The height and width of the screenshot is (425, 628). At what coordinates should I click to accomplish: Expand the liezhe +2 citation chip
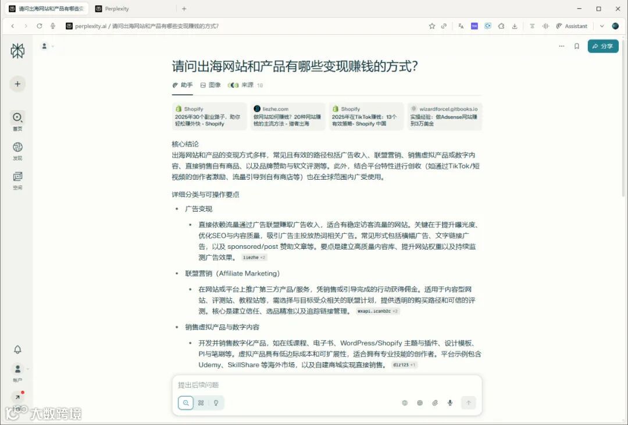[x=254, y=258]
